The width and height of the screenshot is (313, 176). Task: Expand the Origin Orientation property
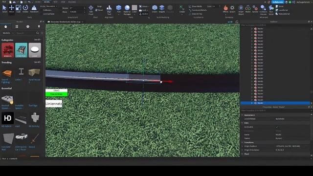pos(243,150)
